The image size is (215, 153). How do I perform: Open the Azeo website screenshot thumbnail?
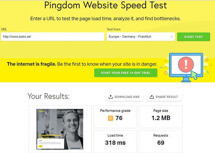tap(60, 129)
